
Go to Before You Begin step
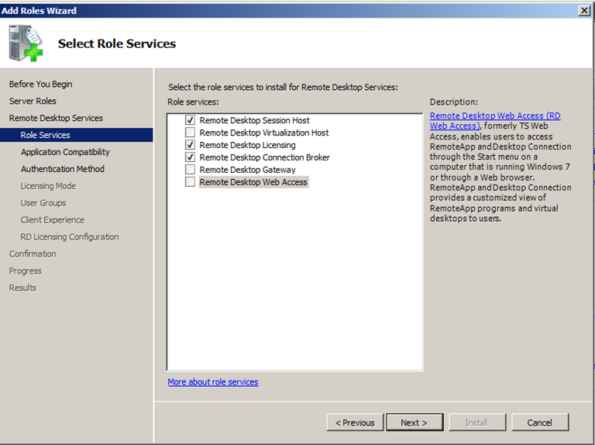tap(40, 84)
